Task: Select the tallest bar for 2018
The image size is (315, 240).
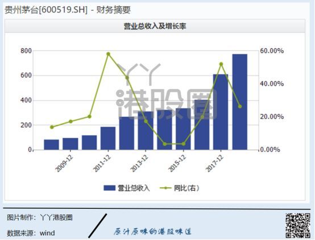Action: click(240, 102)
